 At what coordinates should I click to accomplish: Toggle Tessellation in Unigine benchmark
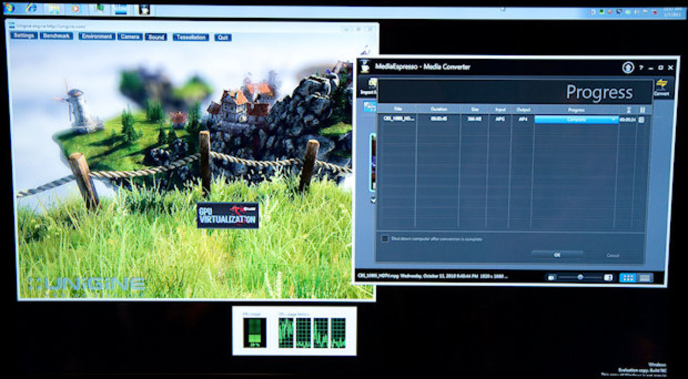191,37
